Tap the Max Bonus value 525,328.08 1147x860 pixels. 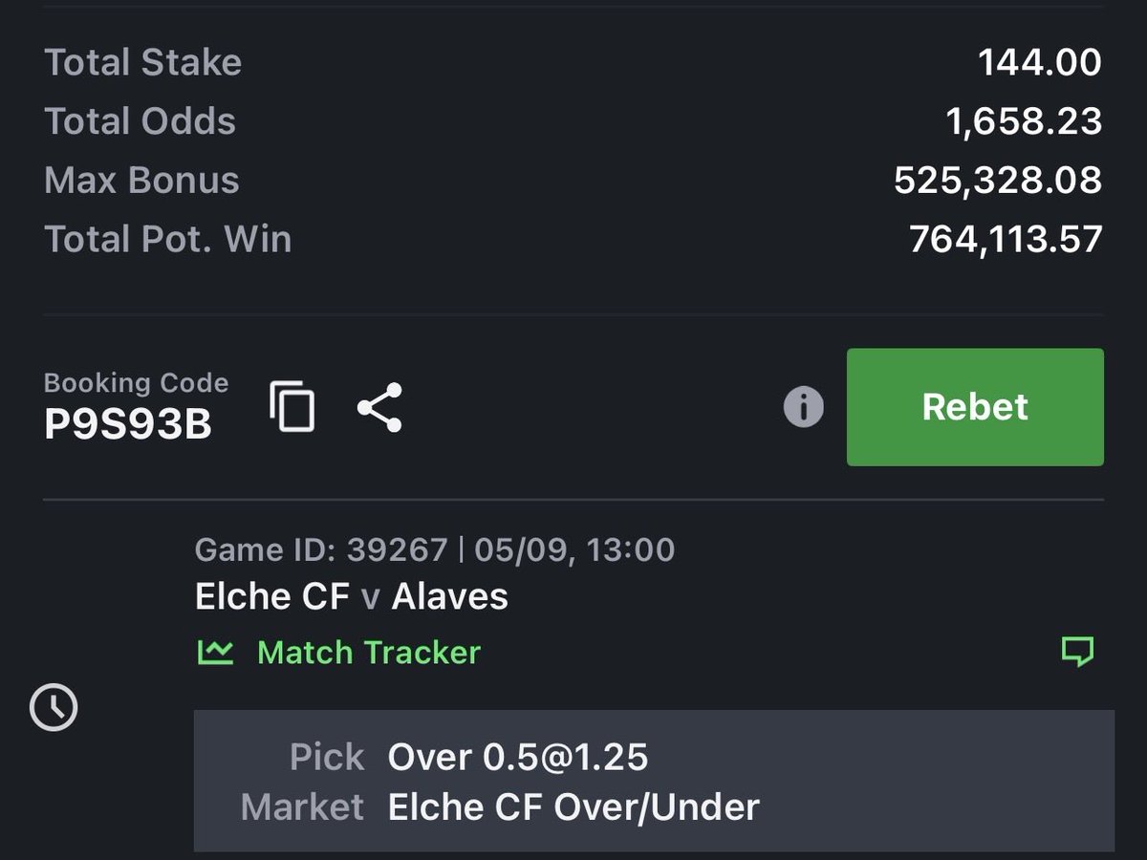(x=998, y=180)
